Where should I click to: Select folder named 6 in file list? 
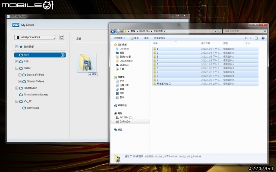click(205, 68)
